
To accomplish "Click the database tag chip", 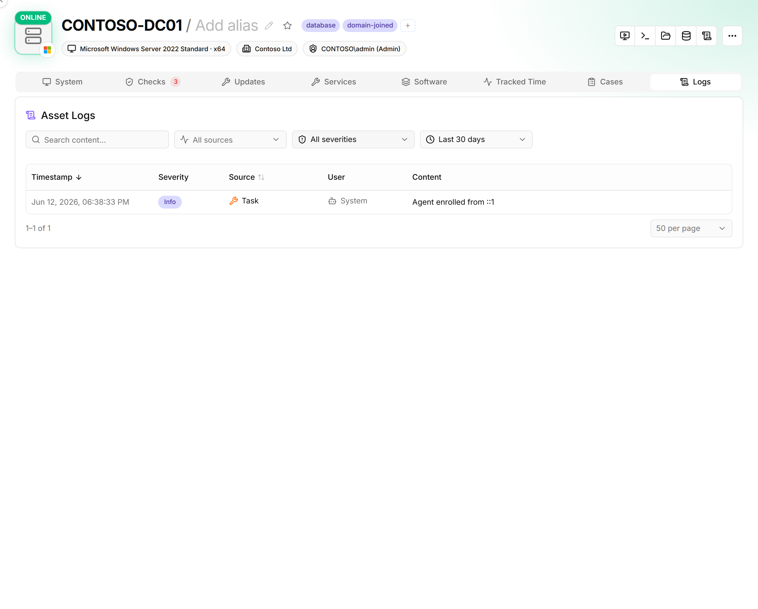I will point(321,25).
